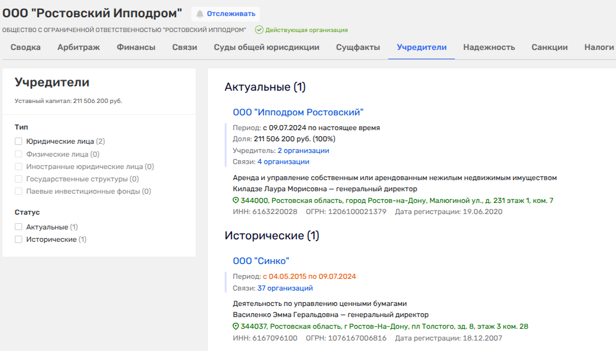Click the bell icon beside Отслеживать
The image size is (616, 351).
pyautogui.click(x=200, y=14)
